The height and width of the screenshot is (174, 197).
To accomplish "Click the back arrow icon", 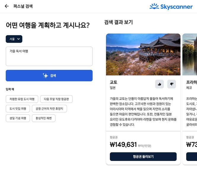I will tap(7, 6).
